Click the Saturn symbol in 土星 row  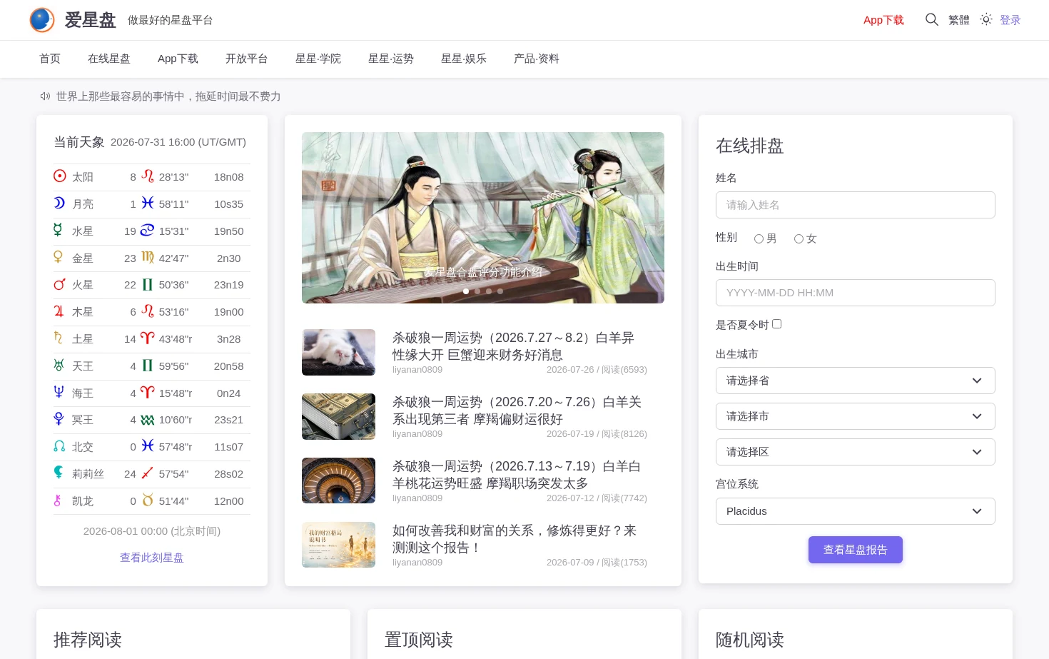(x=58, y=338)
